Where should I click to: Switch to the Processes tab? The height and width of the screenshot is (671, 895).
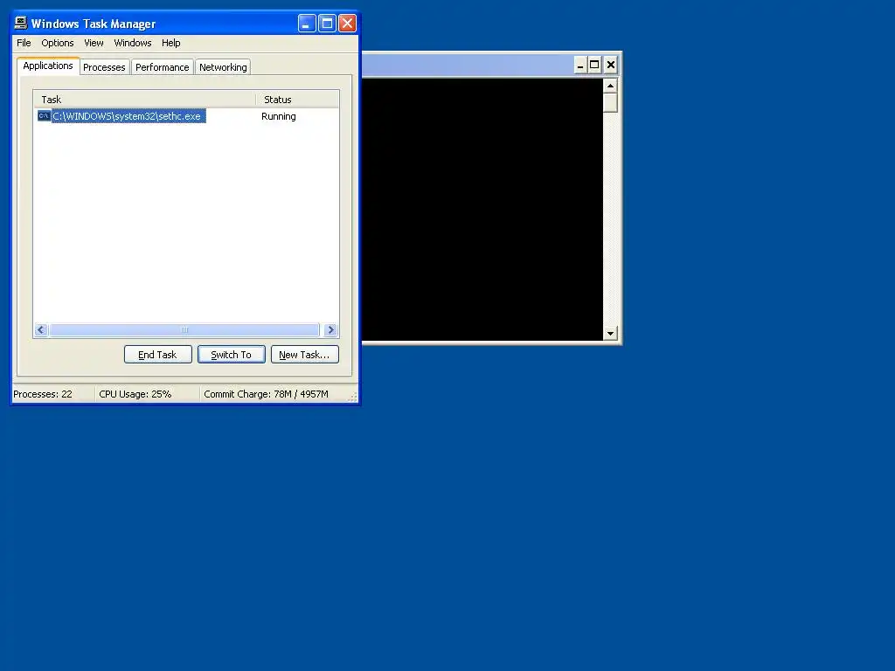(105, 67)
